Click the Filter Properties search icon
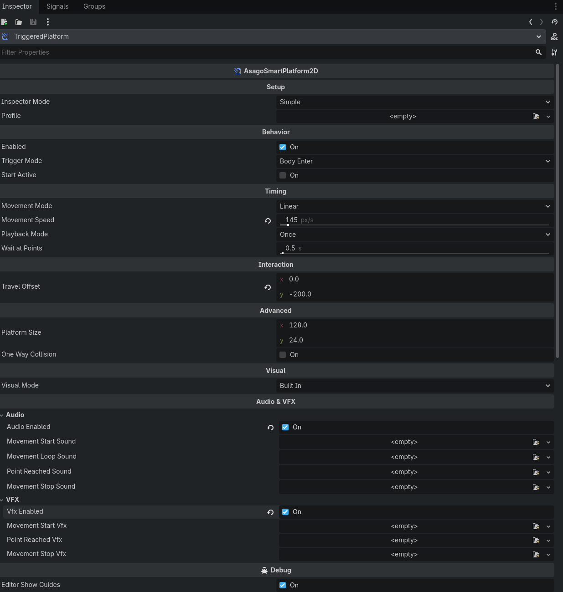This screenshot has width=563, height=592. [x=538, y=52]
